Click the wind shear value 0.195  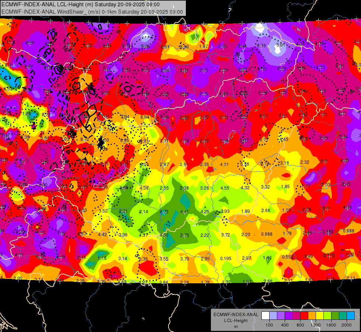click(x=226, y=259)
